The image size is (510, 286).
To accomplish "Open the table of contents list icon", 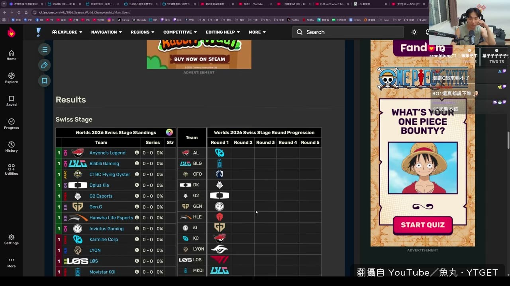I will click(x=44, y=49).
